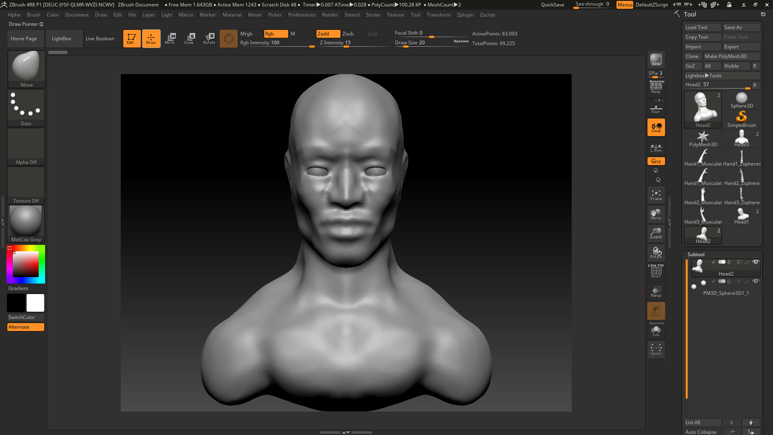Hide the Head2 subtool with its eye toggle
Viewport: 773px width, 435px height.
point(755,262)
